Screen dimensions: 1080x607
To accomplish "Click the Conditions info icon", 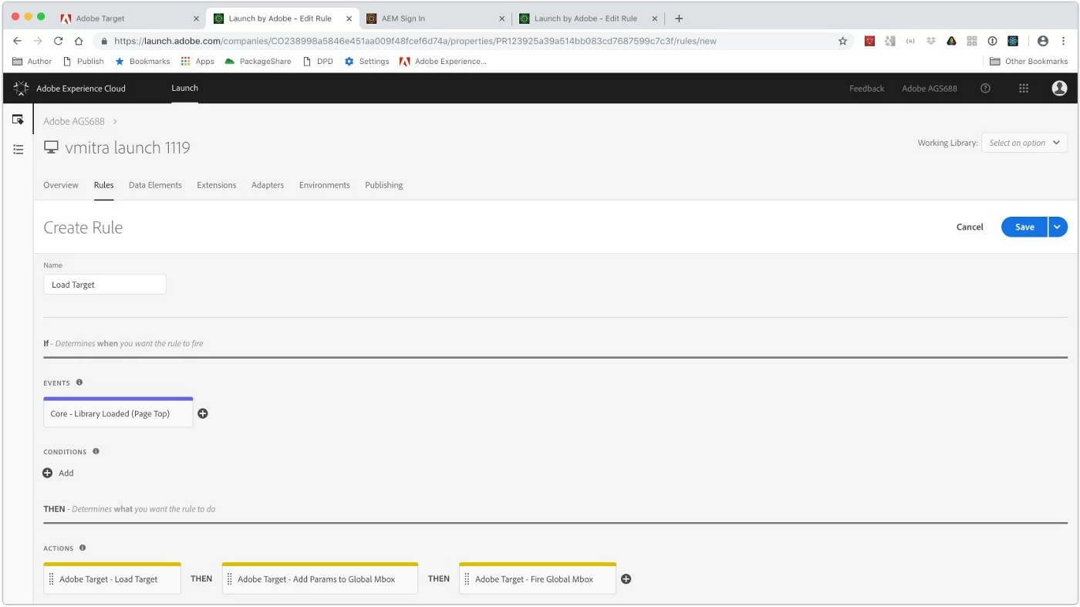I will pos(96,451).
